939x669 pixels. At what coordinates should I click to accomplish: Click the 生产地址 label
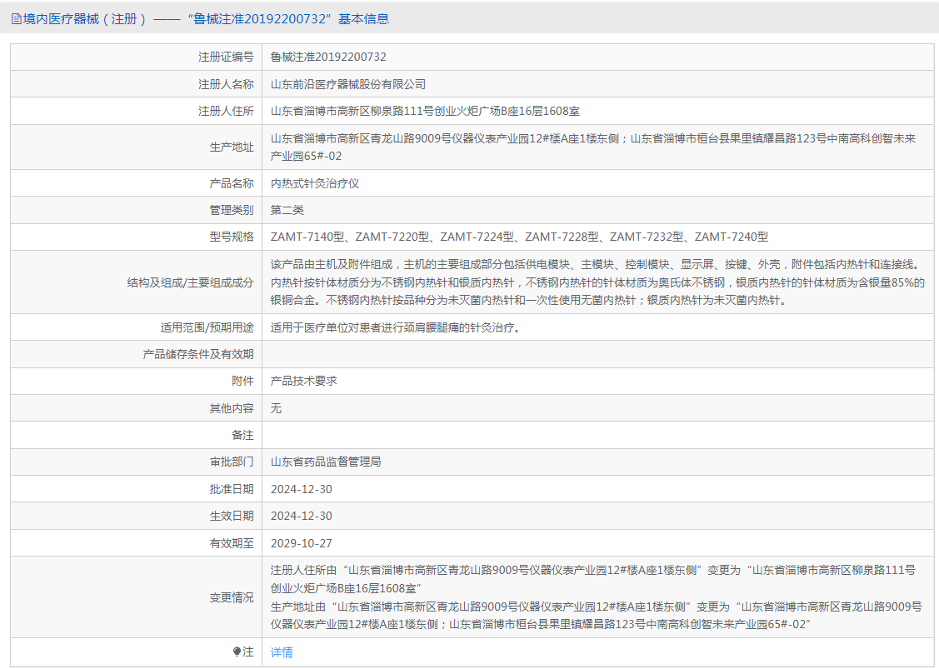click(231, 147)
